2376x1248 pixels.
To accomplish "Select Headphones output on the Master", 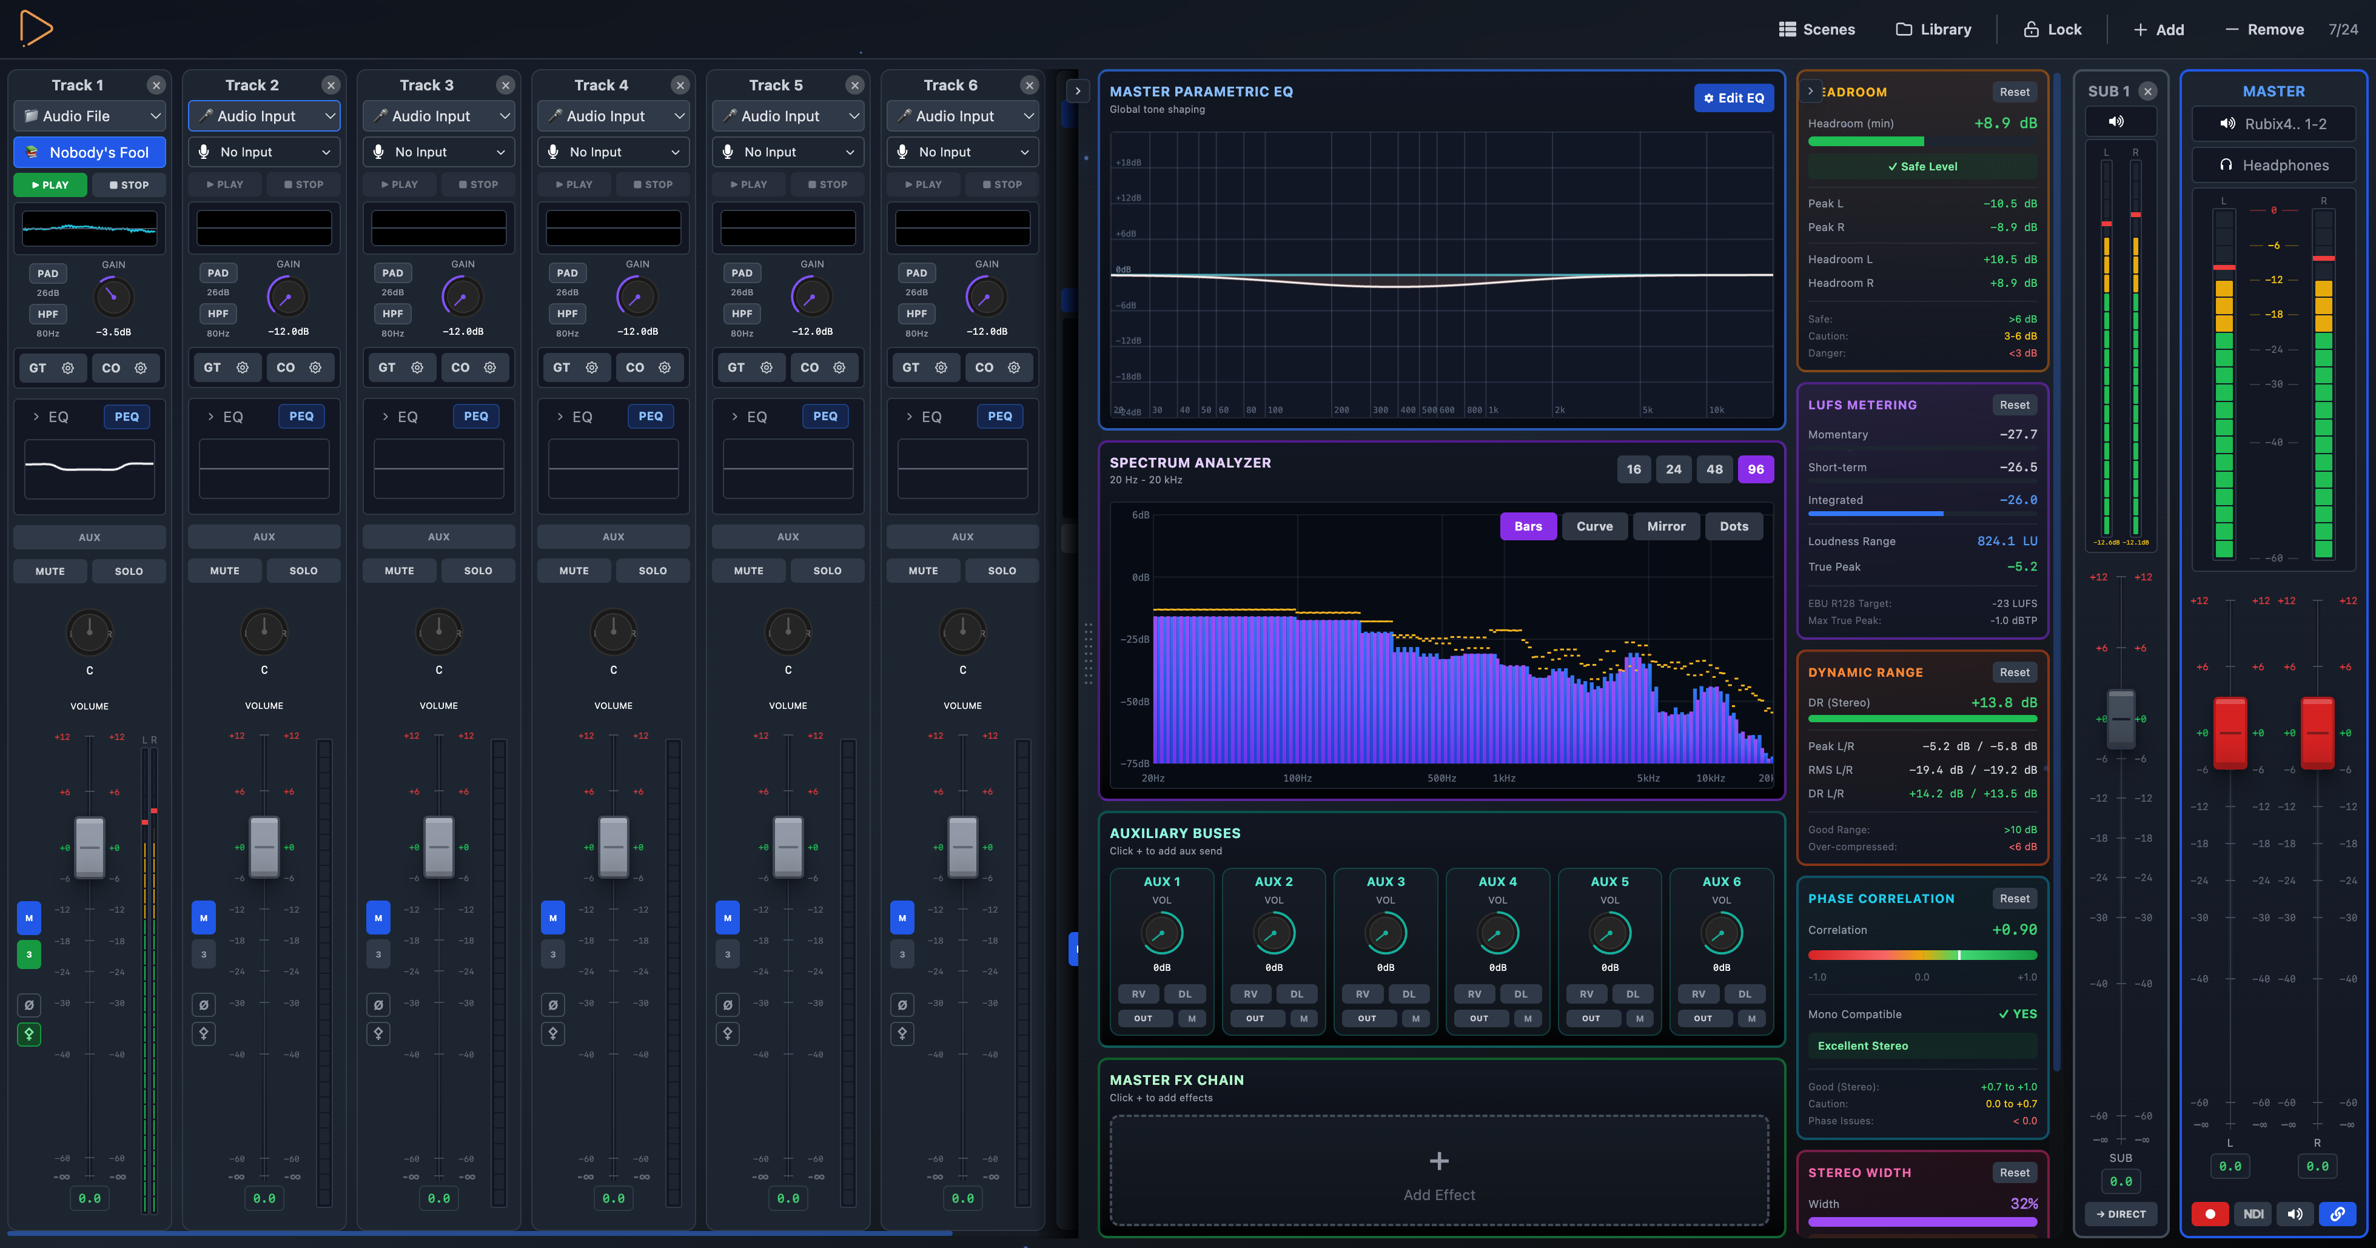I will tap(2274, 164).
